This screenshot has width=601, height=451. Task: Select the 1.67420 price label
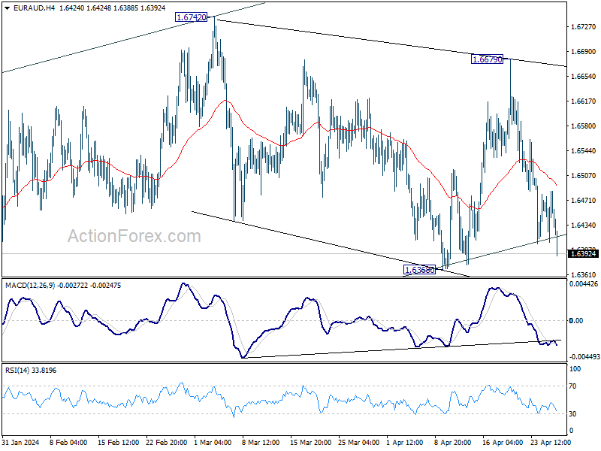[x=192, y=17]
